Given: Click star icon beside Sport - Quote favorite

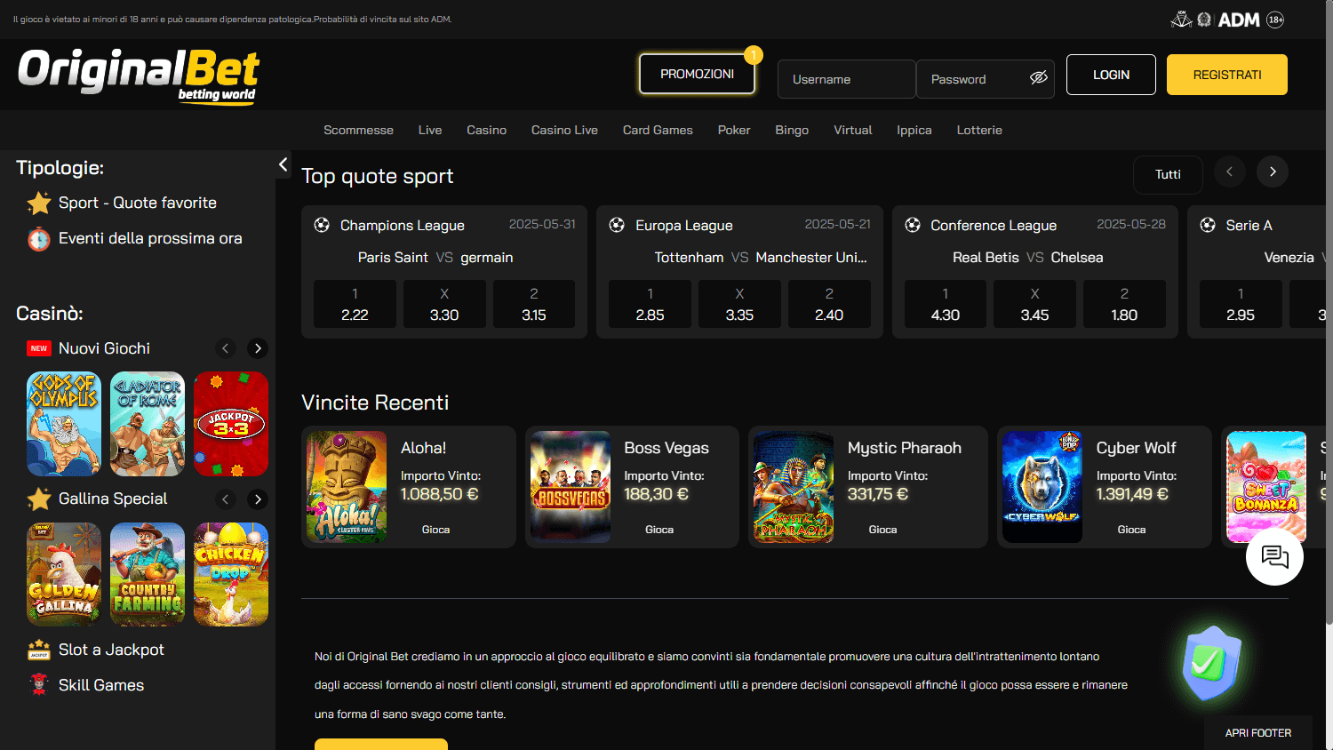Looking at the screenshot, I should pyautogui.click(x=39, y=203).
